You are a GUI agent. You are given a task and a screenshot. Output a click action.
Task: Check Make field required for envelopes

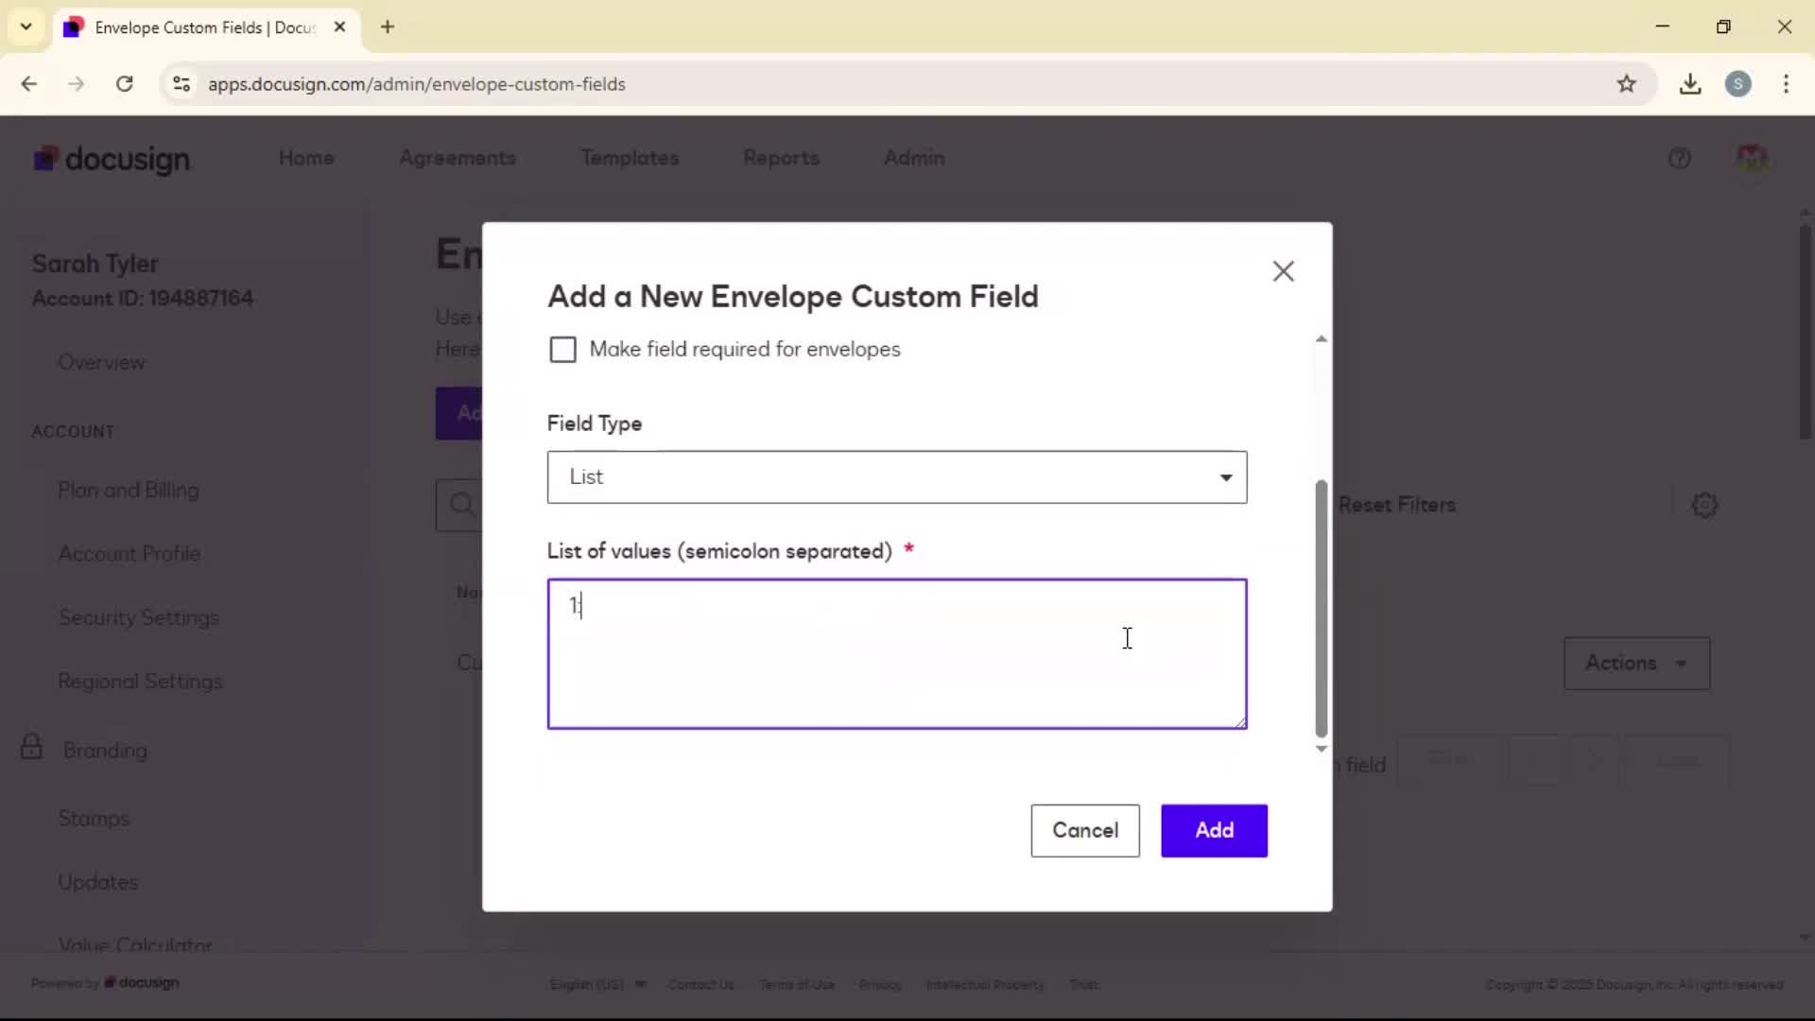[x=562, y=350]
